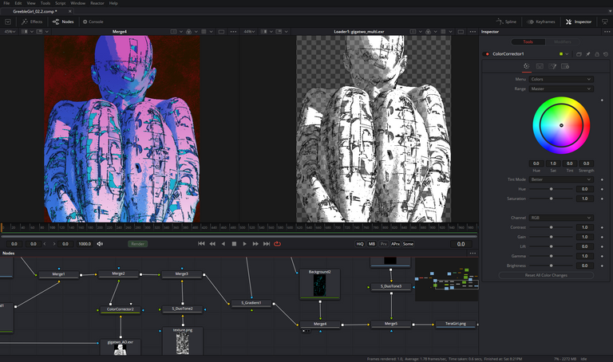Viewport: 613px width, 362px height.
Task: Click the loop playback icon
Action: (277, 244)
